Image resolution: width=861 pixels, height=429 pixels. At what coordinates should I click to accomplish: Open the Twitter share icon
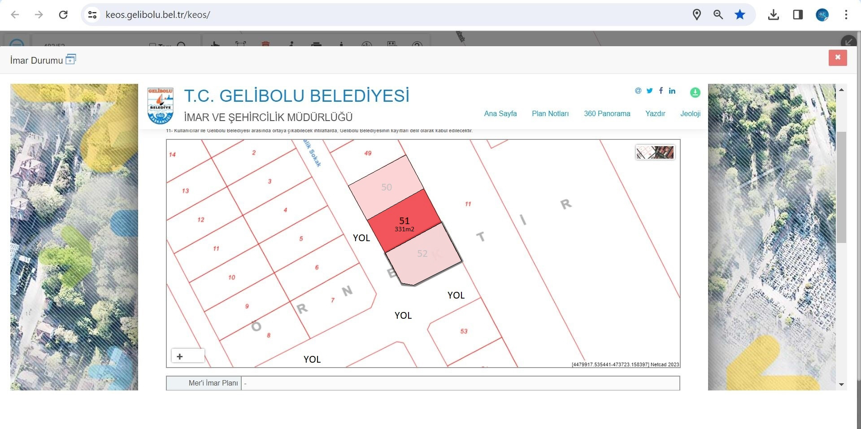coord(649,91)
